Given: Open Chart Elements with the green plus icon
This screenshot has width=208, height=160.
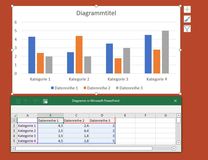Looking at the screenshot, I should click(x=187, y=9).
